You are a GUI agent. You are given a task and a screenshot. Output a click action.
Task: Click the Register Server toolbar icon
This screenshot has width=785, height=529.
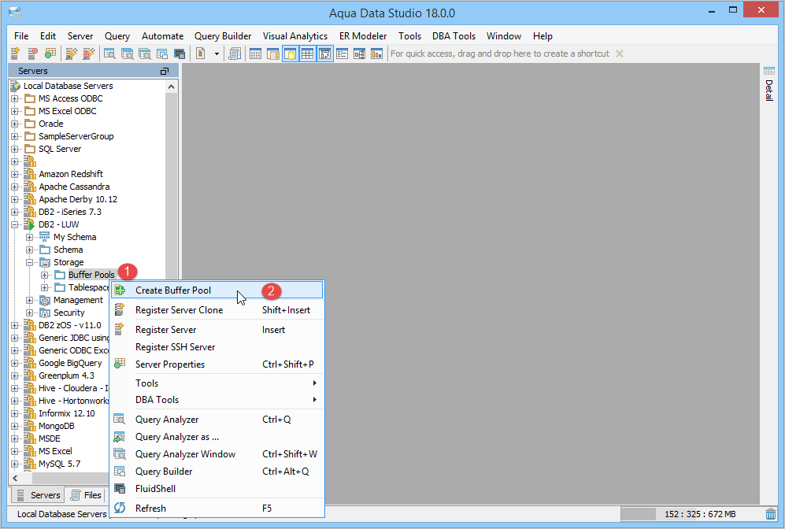[x=15, y=53]
